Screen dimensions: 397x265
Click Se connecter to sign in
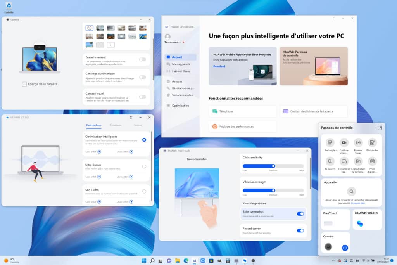click(173, 42)
